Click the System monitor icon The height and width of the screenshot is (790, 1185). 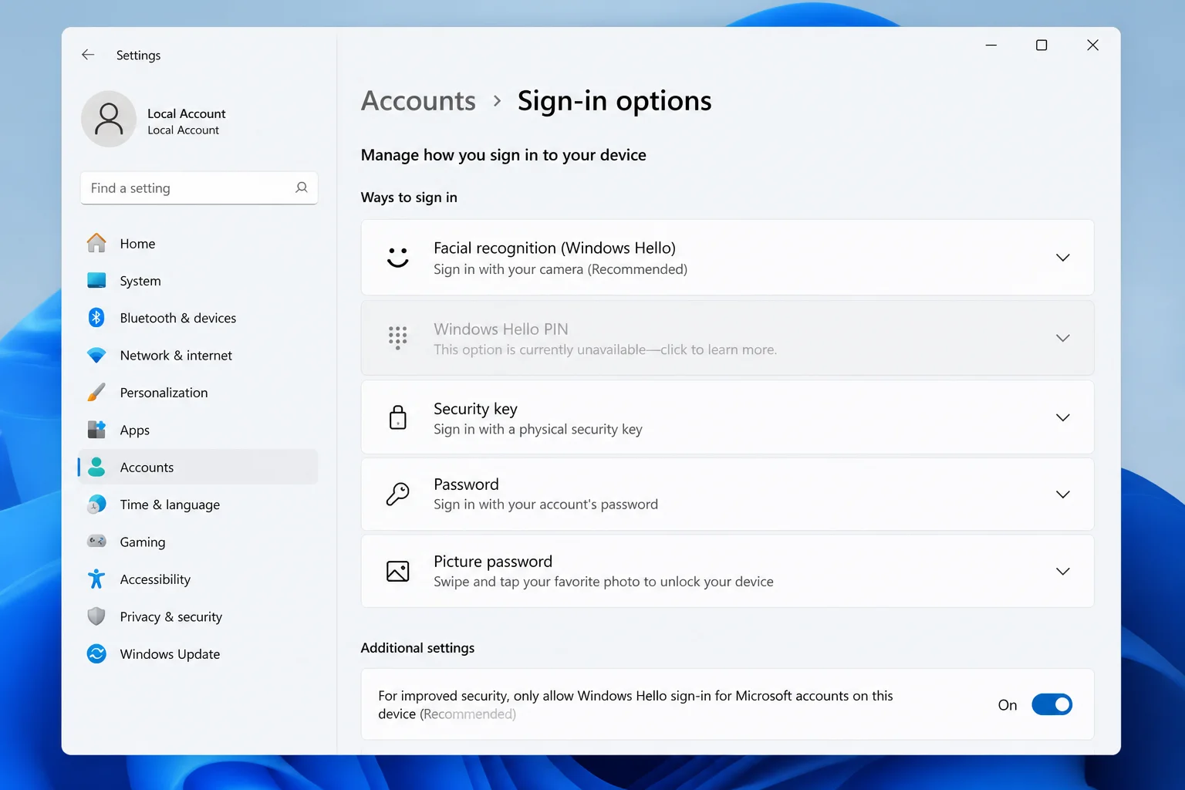pyautogui.click(x=96, y=281)
